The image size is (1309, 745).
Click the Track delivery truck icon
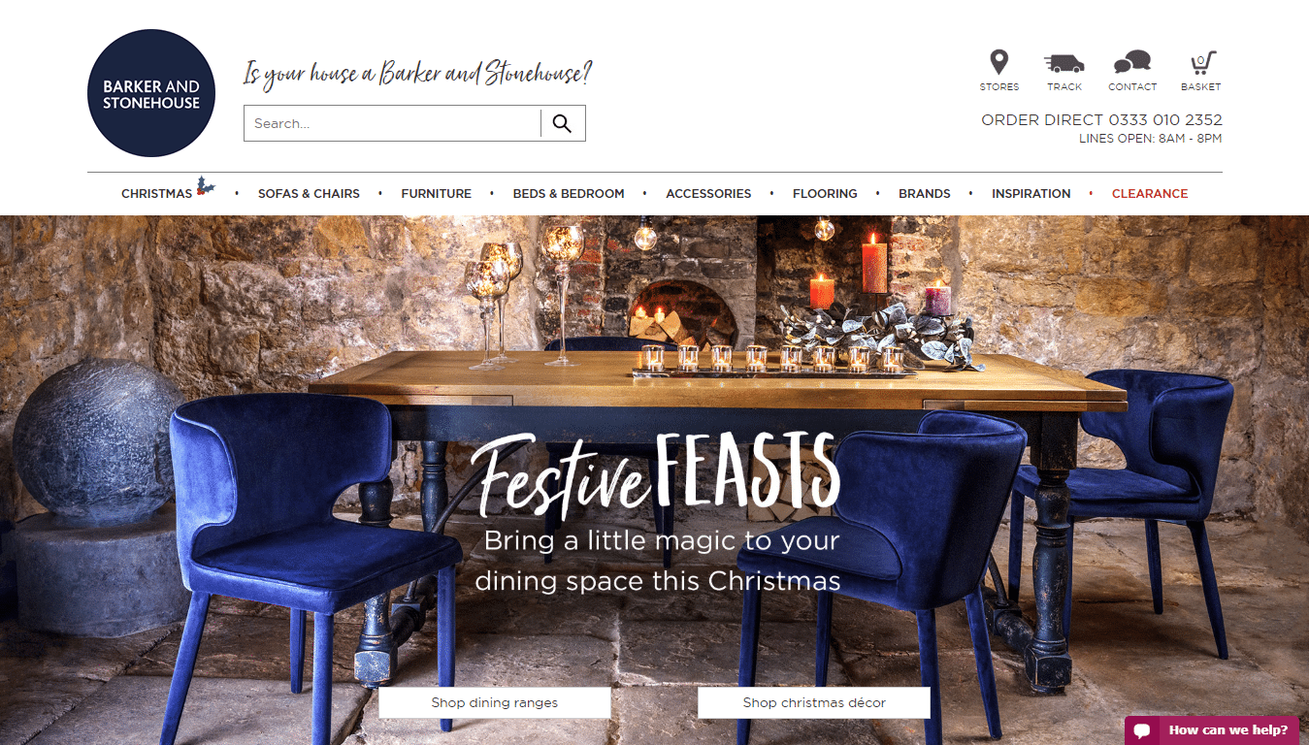(x=1064, y=64)
